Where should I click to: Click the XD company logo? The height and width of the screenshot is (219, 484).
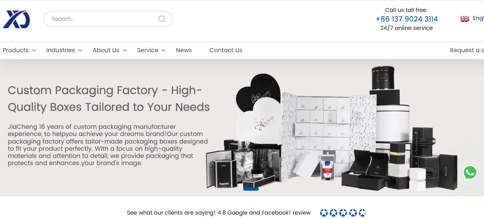16,19
